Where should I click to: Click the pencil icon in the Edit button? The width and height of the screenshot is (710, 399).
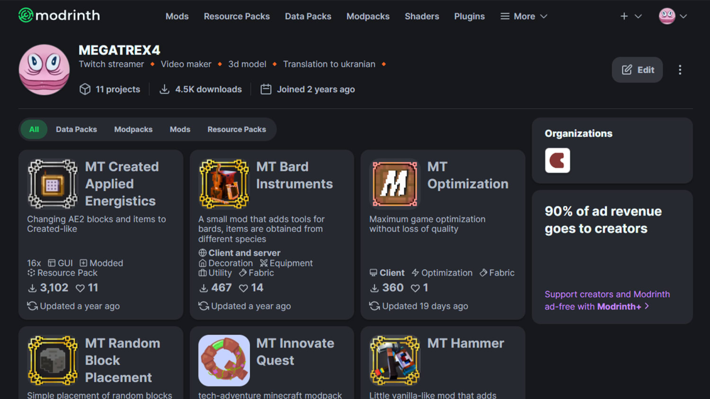[x=627, y=70]
